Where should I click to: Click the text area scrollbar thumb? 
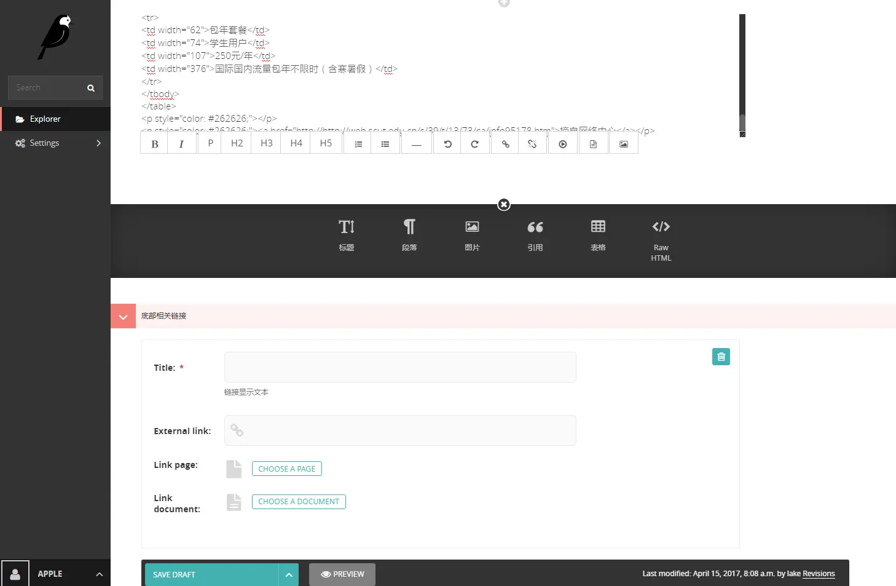[x=742, y=122]
